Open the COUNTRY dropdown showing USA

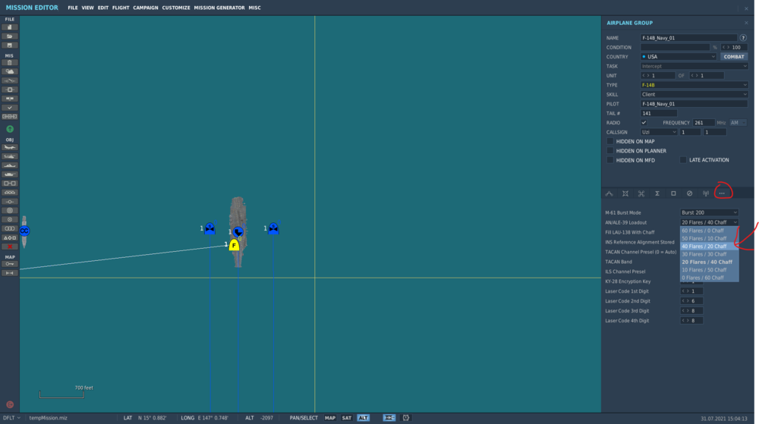[678, 57]
